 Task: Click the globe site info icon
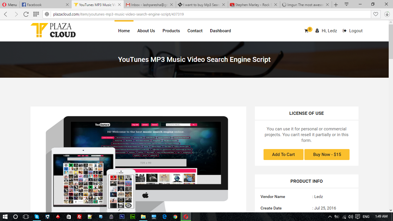[47, 14]
